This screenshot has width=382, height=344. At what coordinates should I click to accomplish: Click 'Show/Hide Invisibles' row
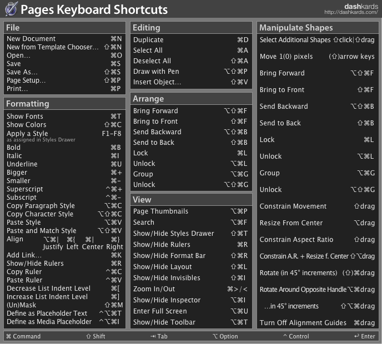click(191, 278)
